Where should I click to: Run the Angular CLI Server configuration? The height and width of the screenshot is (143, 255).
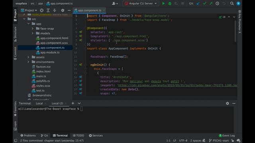tap(163, 4)
